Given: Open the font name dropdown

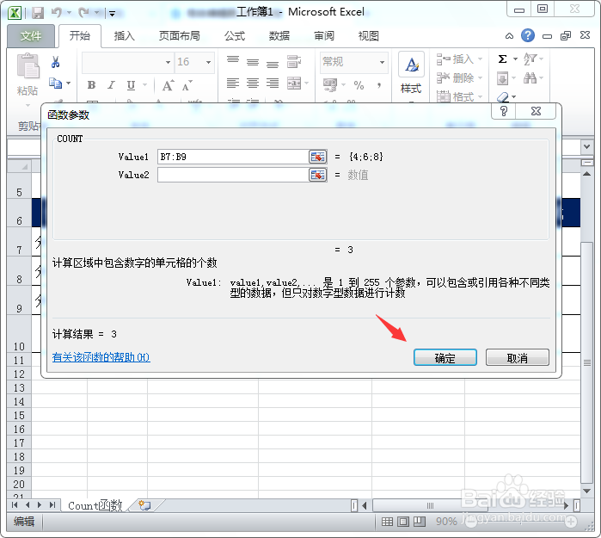Looking at the screenshot, I should [168, 62].
